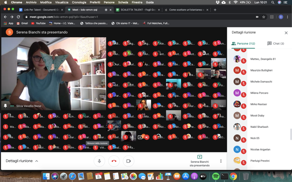Click the Rimuovi dalla riunione tooltip button
The height and width of the screenshot is (182, 292).
(x=97, y=143)
